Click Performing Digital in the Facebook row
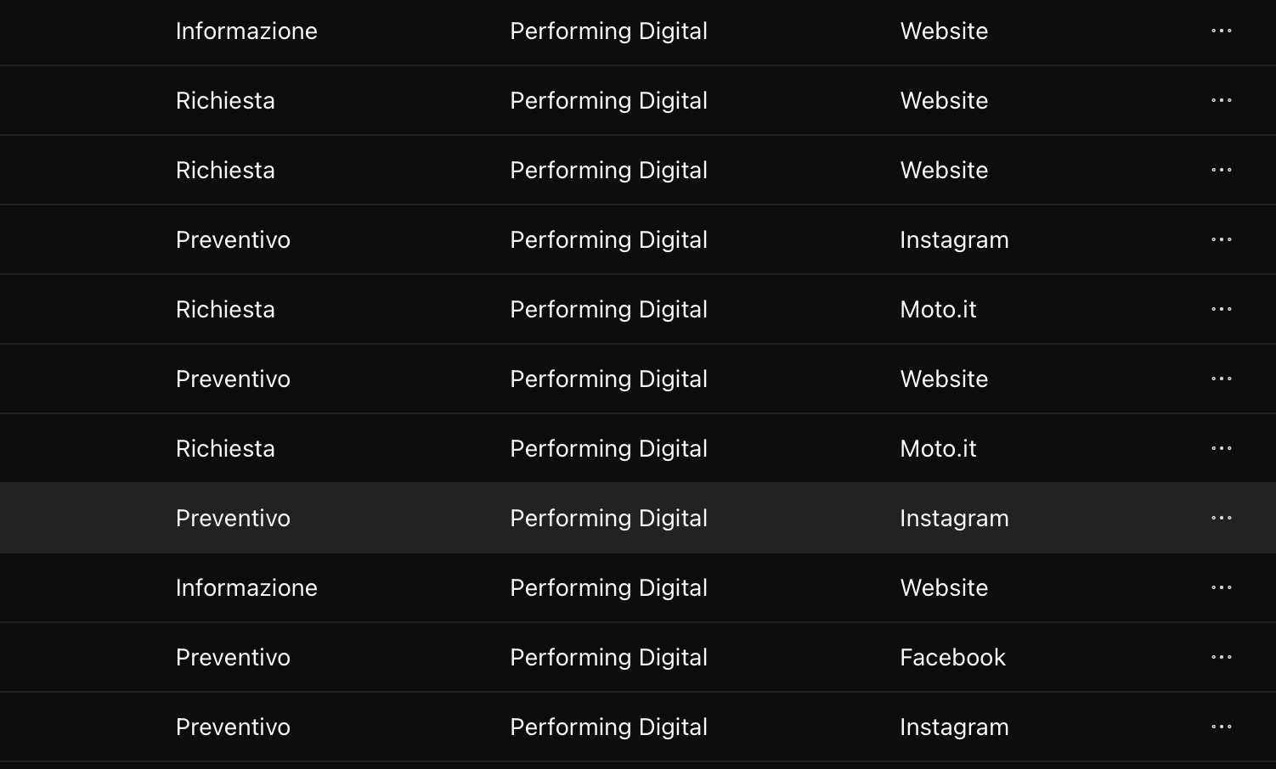The width and height of the screenshot is (1276, 769). pos(608,658)
